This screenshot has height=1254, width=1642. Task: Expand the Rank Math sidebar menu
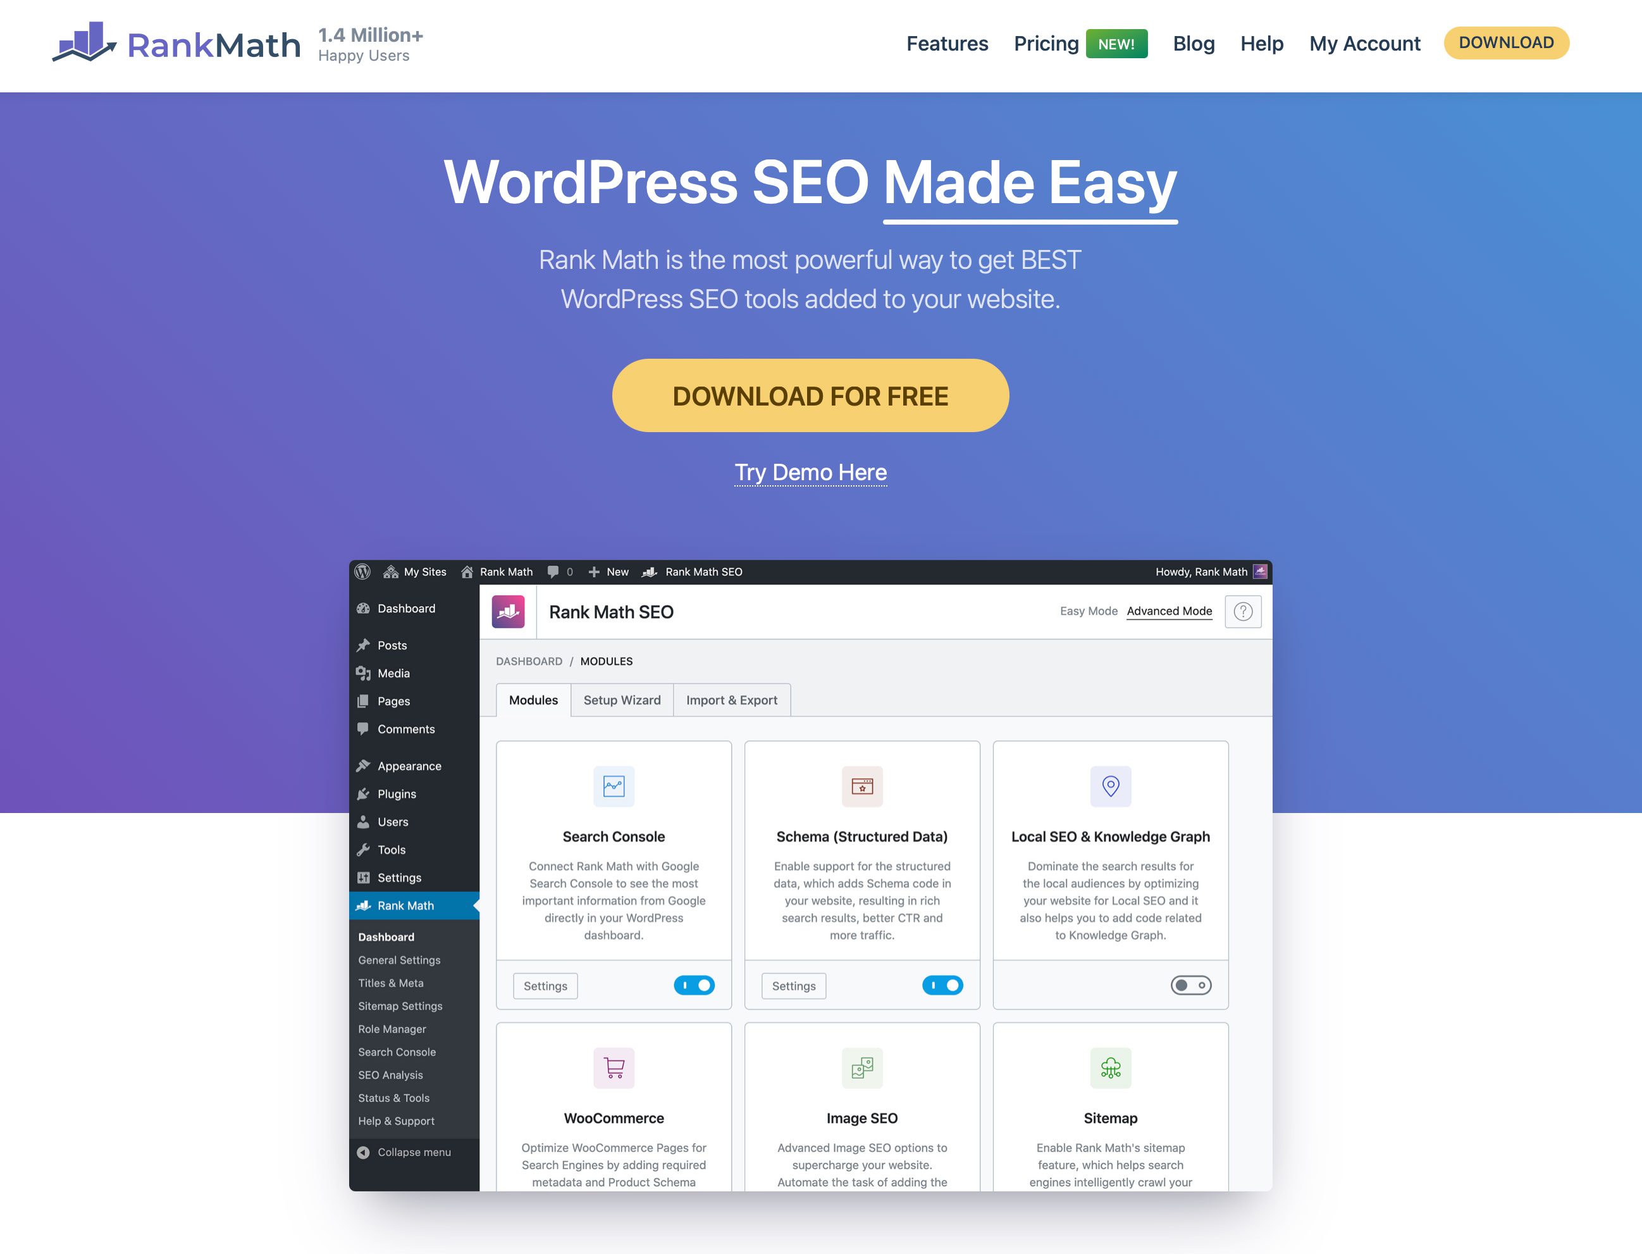coord(404,905)
